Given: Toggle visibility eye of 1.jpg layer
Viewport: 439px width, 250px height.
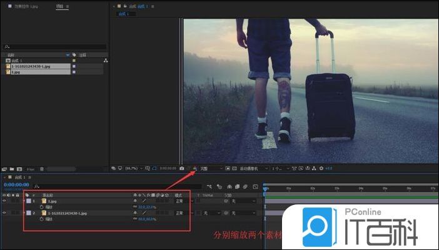Looking at the screenshot, I should point(5,201).
